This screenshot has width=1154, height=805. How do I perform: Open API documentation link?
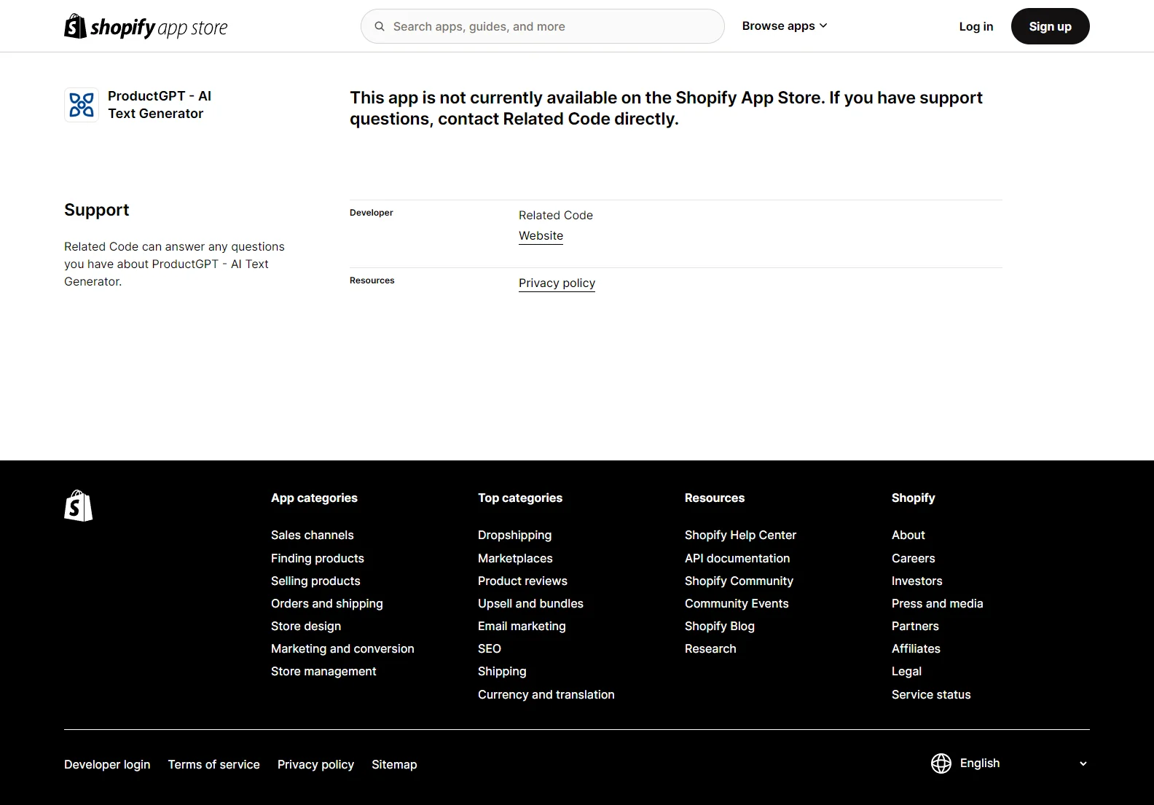point(737,559)
